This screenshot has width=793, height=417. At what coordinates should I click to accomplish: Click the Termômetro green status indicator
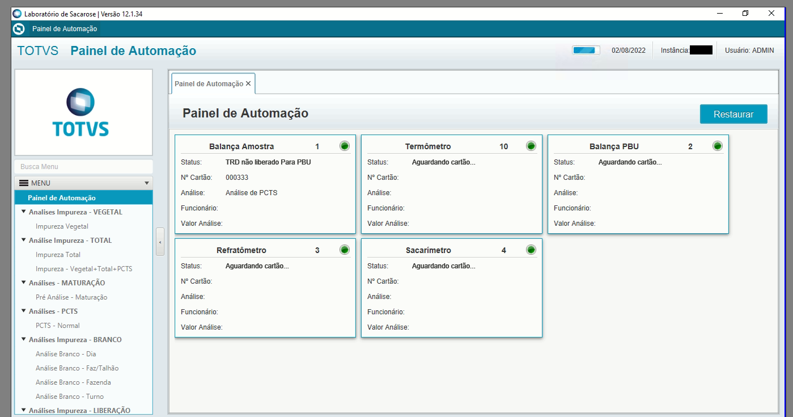pos(531,146)
